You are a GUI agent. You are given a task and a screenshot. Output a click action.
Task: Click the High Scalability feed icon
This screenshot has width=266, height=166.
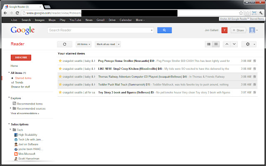pos(16,135)
